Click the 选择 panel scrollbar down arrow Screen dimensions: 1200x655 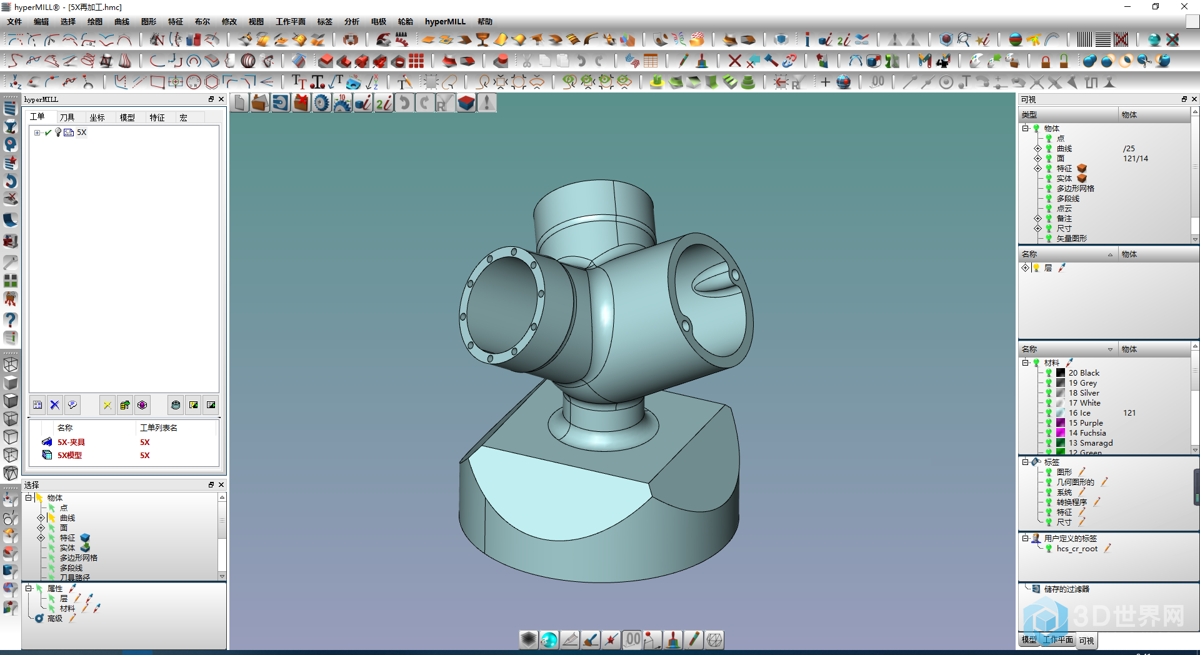222,576
